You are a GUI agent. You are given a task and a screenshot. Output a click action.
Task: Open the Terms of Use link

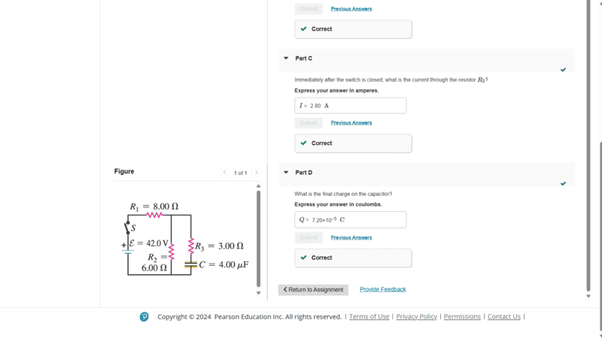(369, 317)
